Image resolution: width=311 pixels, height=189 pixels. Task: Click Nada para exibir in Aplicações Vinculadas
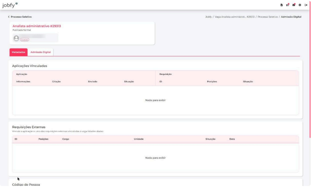(155, 100)
